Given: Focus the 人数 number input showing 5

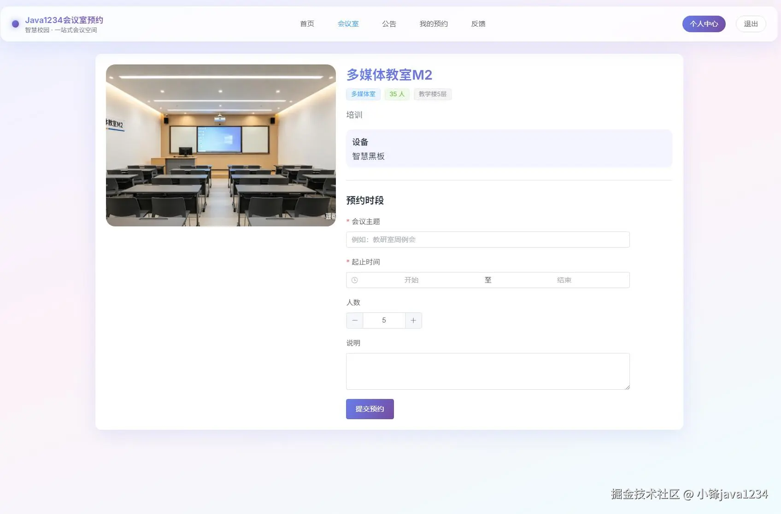Looking at the screenshot, I should pyautogui.click(x=384, y=321).
